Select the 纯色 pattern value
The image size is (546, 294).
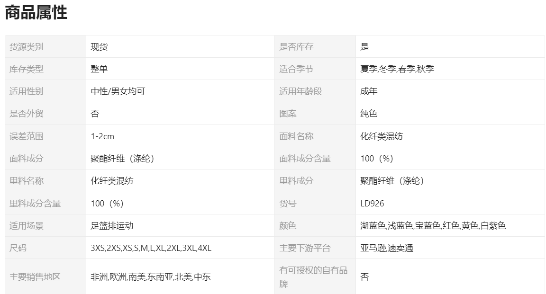click(369, 114)
